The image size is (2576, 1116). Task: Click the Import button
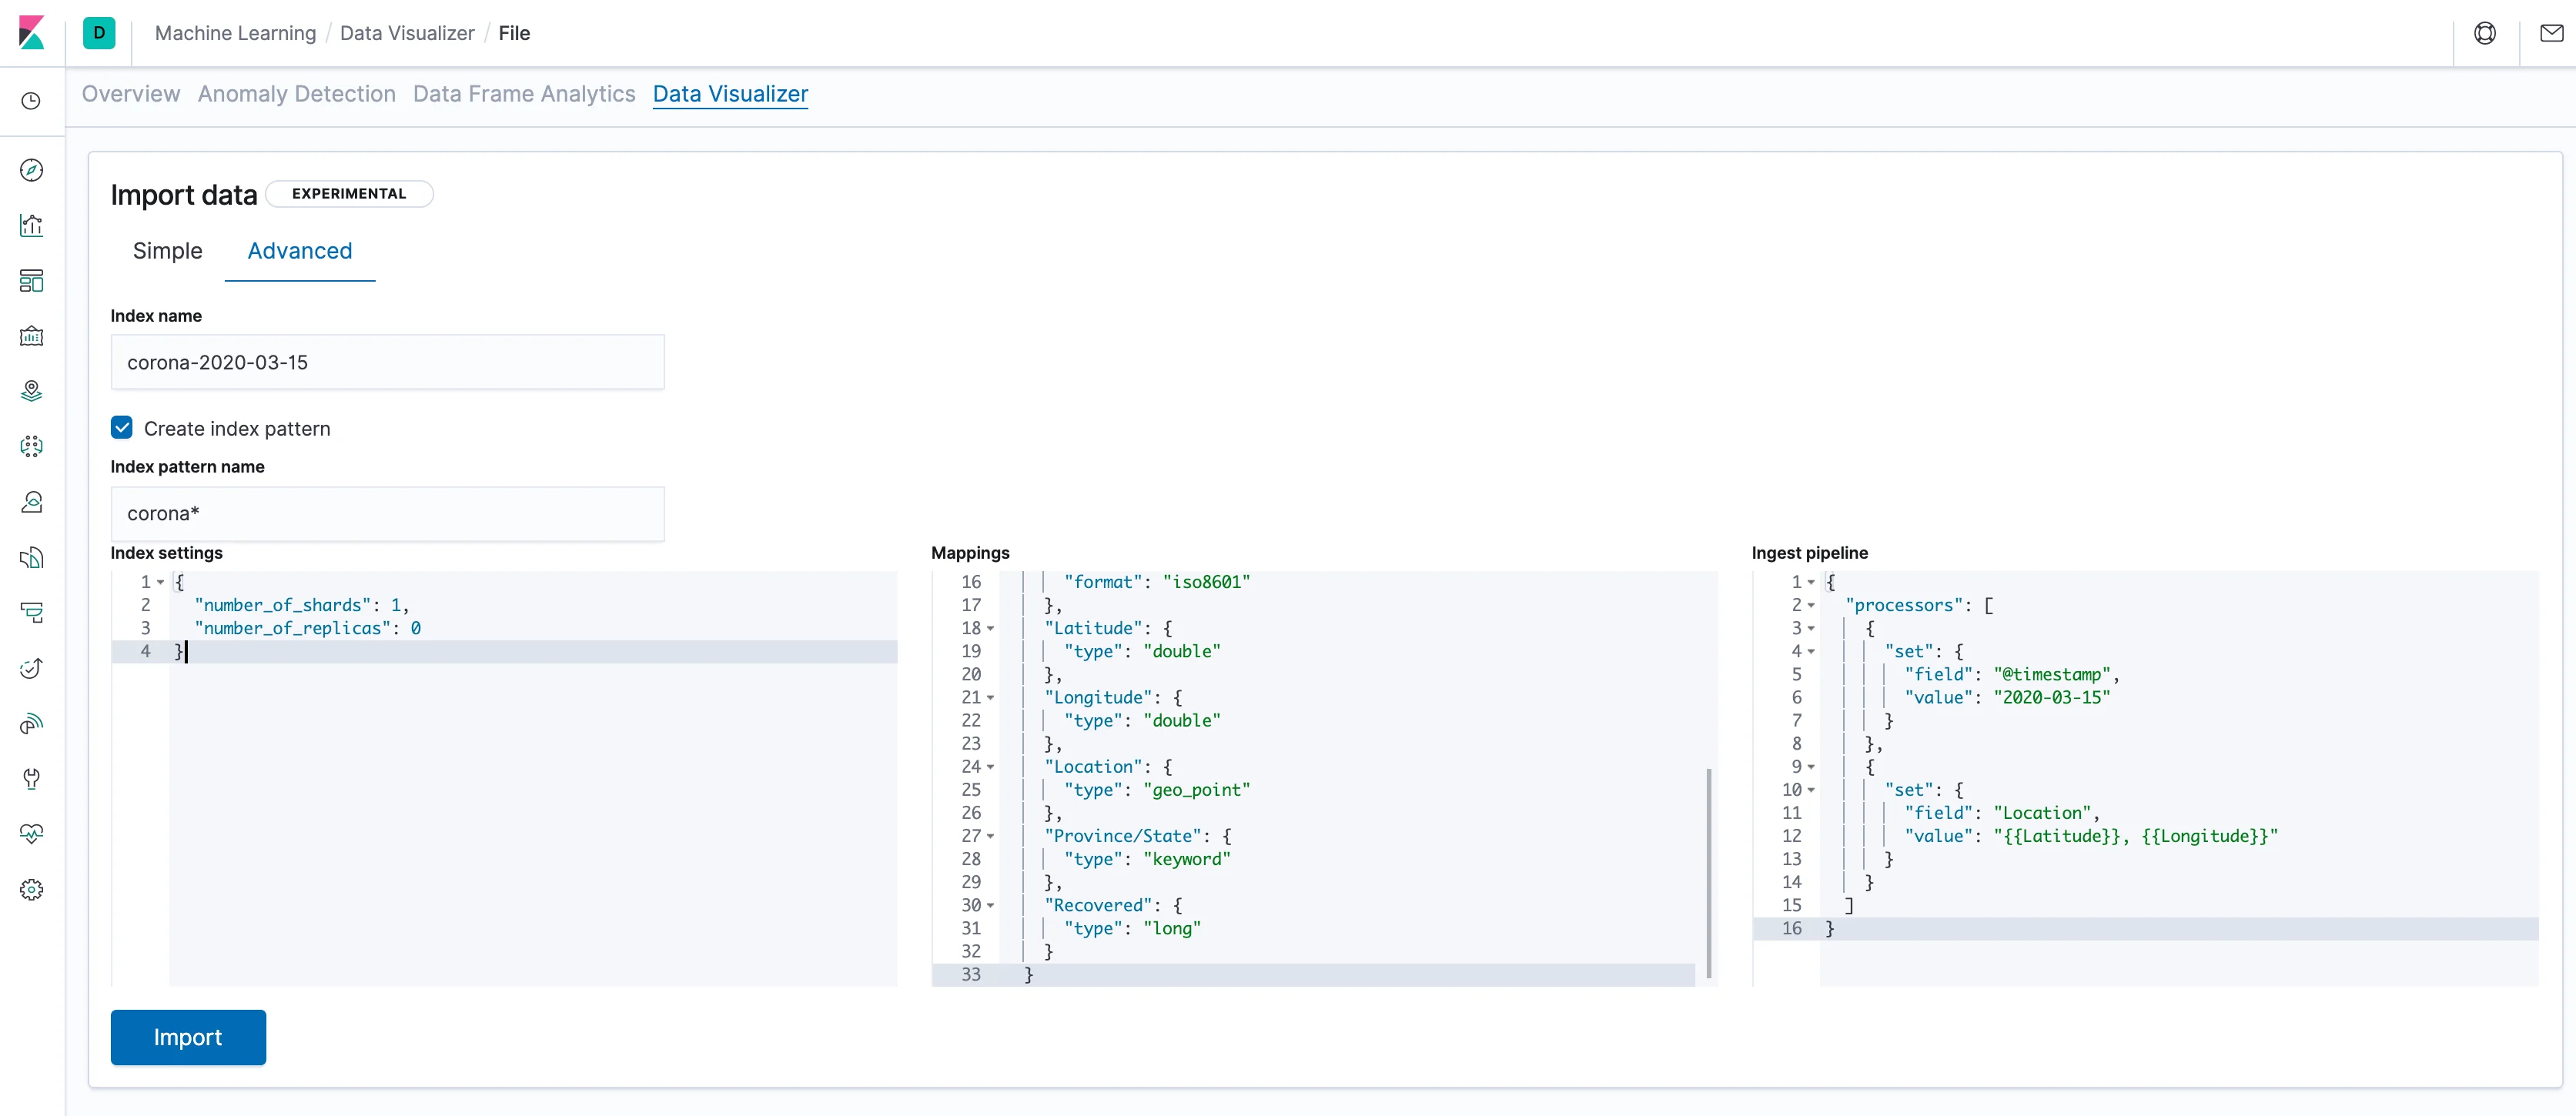188,1037
